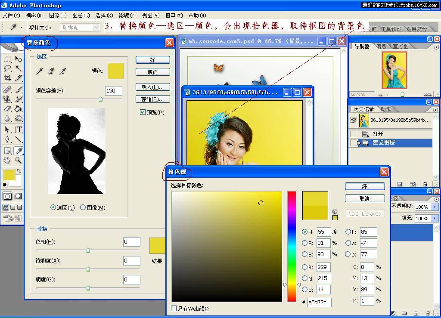
Task: Select the Sponge tool
Action: (x=18, y=118)
